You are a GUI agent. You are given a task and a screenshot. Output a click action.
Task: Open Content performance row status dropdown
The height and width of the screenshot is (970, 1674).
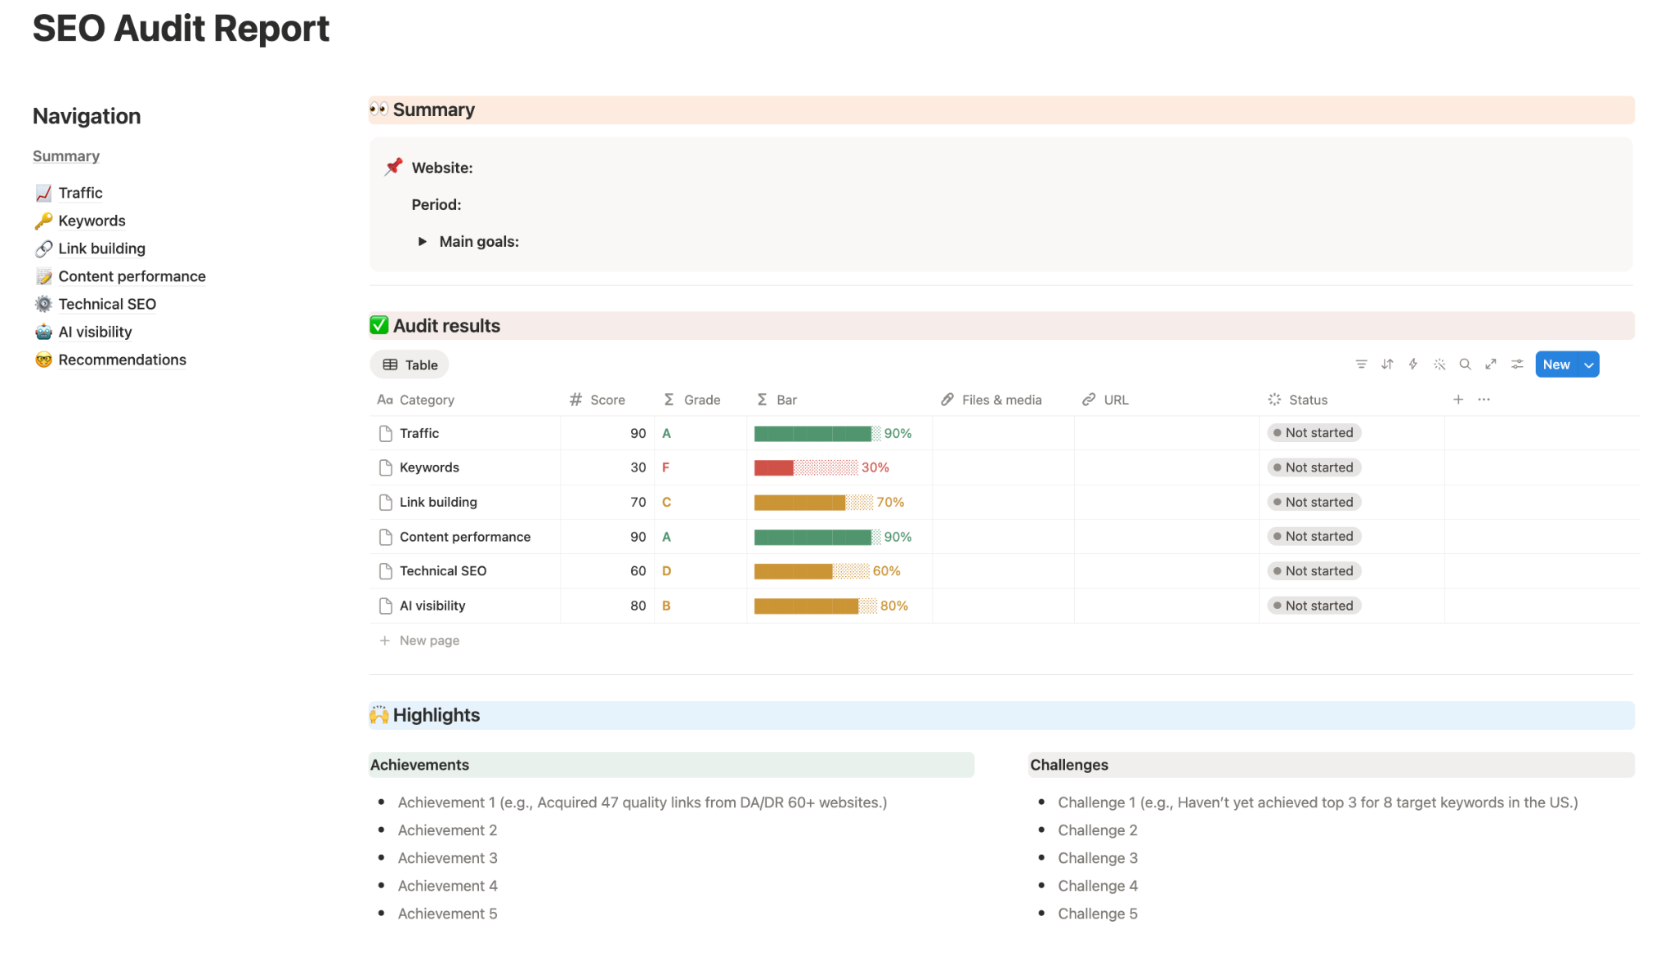tap(1314, 536)
